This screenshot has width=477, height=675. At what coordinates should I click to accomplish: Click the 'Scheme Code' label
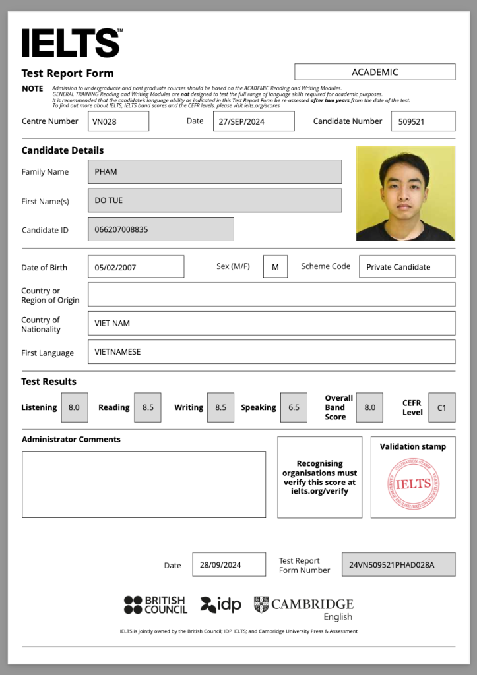tap(326, 266)
